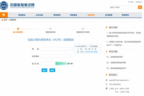Click the 操作说明 section heading

click(113, 28)
